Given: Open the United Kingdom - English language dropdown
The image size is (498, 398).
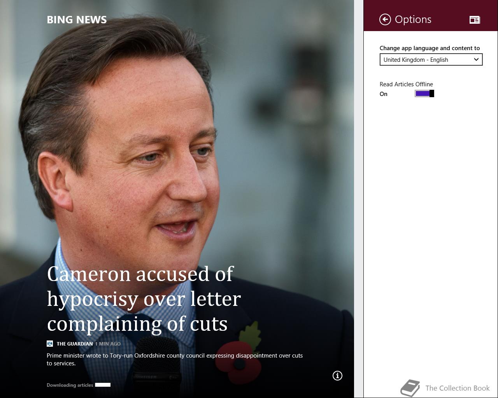Looking at the screenshot, I should (431, 59).
